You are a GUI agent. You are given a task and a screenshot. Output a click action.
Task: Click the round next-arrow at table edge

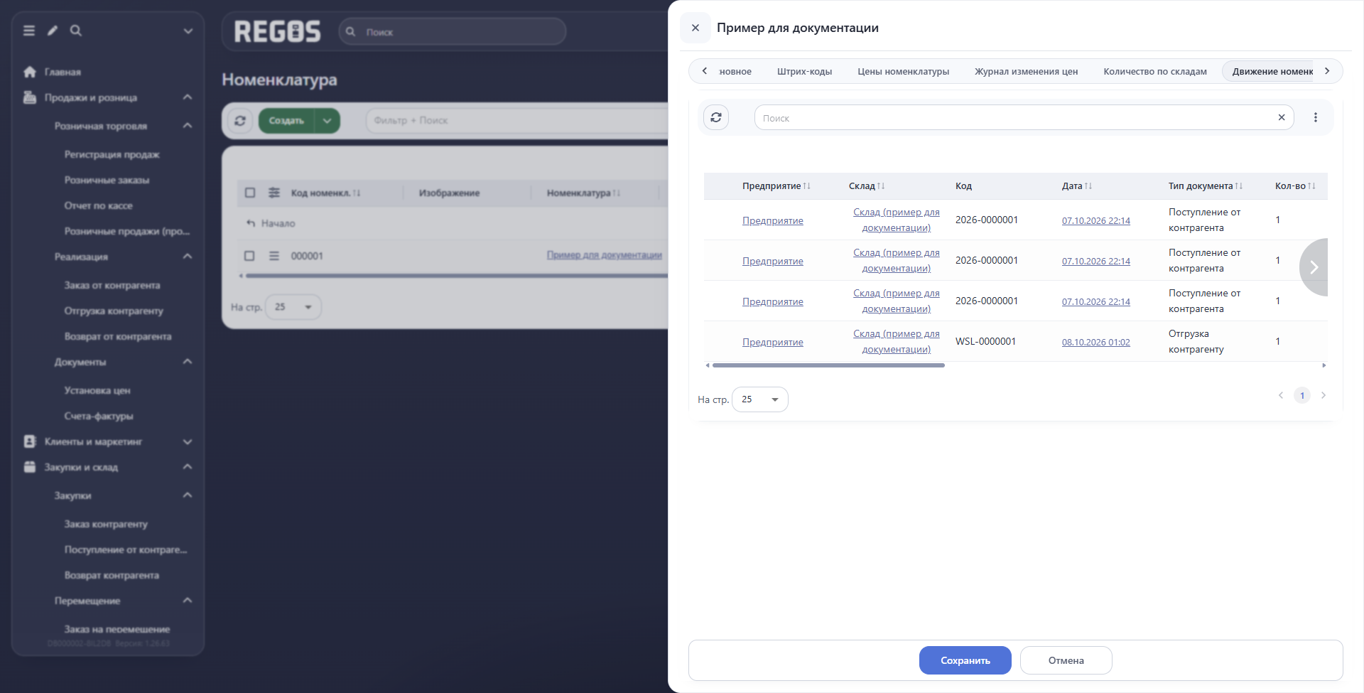pos(1314,267)
